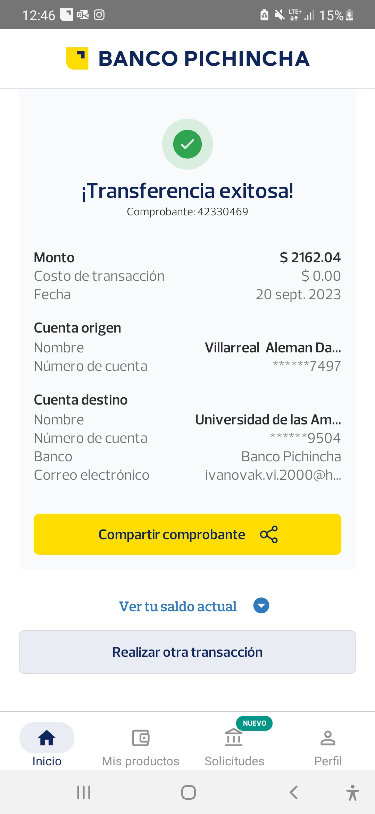Switch to the Mis productos tab label

point(141,761)
